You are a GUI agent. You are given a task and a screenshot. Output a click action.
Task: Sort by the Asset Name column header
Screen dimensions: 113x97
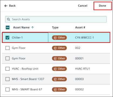(21, 27)
